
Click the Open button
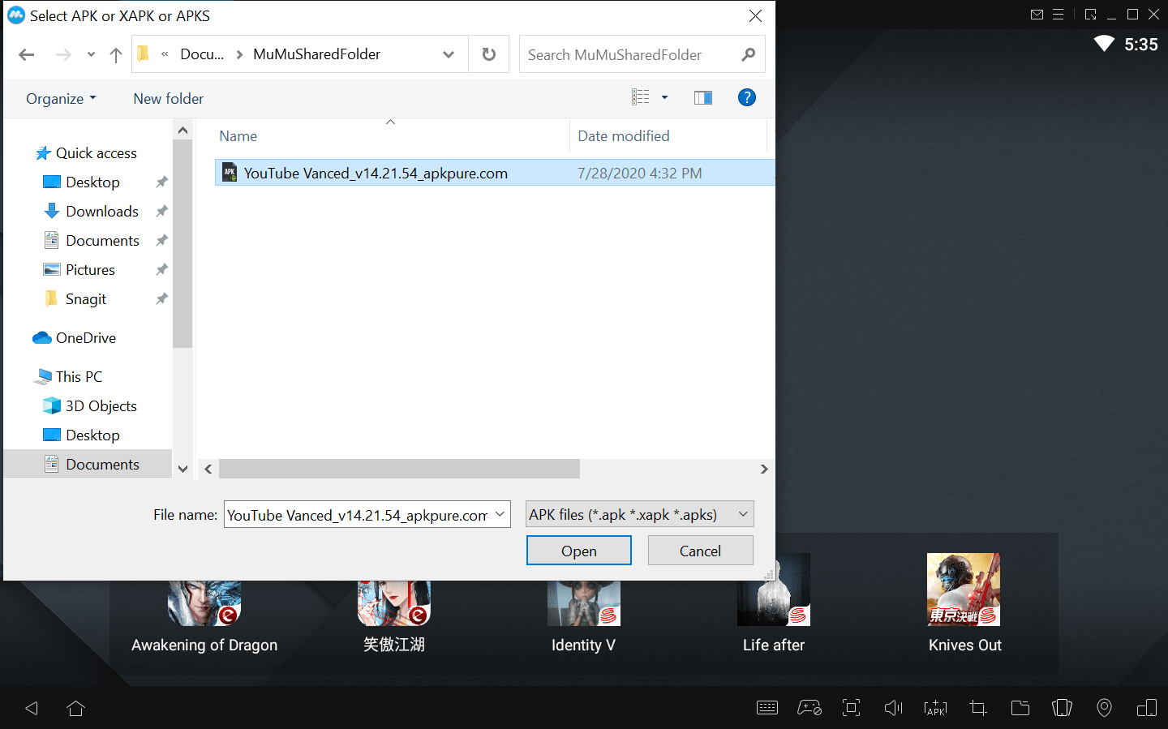578,550
